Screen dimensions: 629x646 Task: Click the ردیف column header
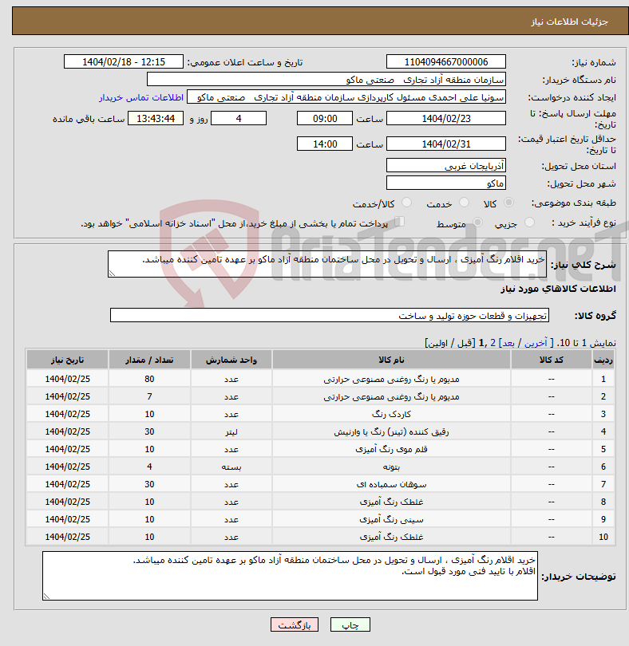(x=603, y=360)
